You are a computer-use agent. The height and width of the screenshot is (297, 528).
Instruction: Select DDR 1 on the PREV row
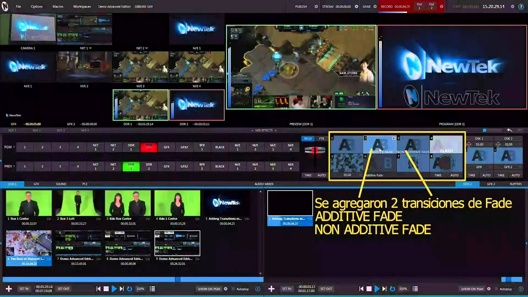tap(131, 166)
